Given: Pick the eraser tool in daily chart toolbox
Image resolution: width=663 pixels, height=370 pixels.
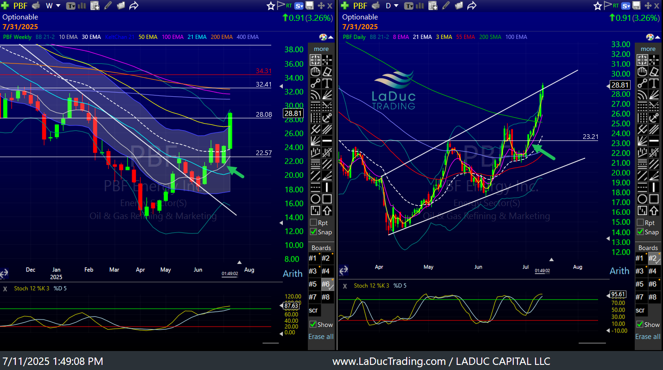Looking at the screenshot, I should (654, 72).
